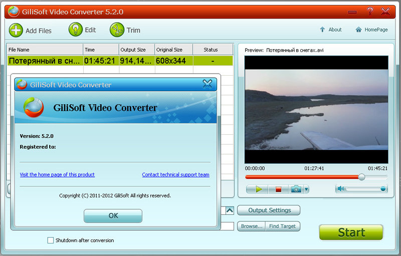Contact technical support team link
Viewport: 401px width, 256px height.
tap(176, 174)
